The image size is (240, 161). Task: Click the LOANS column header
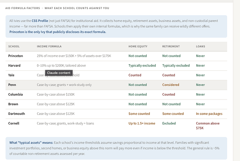click(201, 46)
